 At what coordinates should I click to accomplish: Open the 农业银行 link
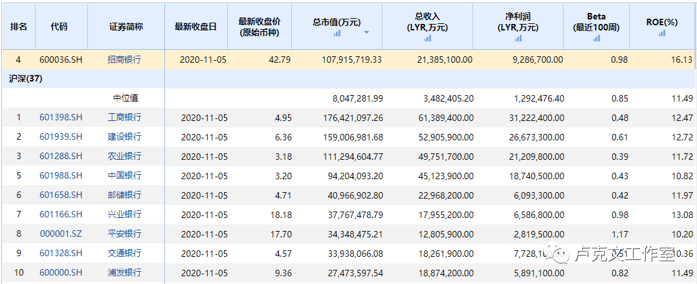pyautogui.click(x=124, y=156)
